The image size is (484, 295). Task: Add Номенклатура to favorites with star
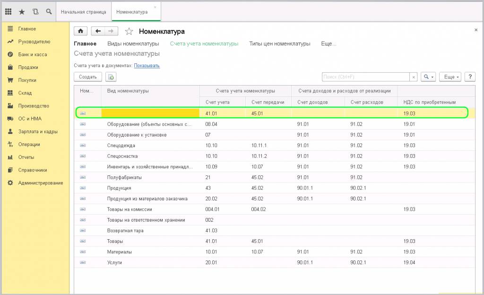129,31
